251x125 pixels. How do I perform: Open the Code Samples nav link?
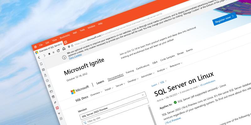[168, 58]
